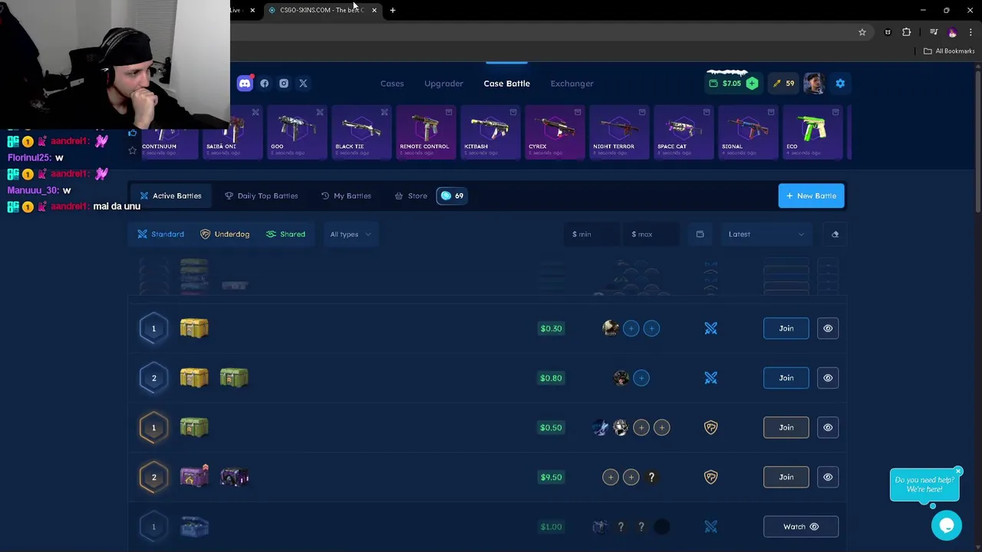Click the 59 tickets counter
The image size is (982, 552).
[783, 84]
